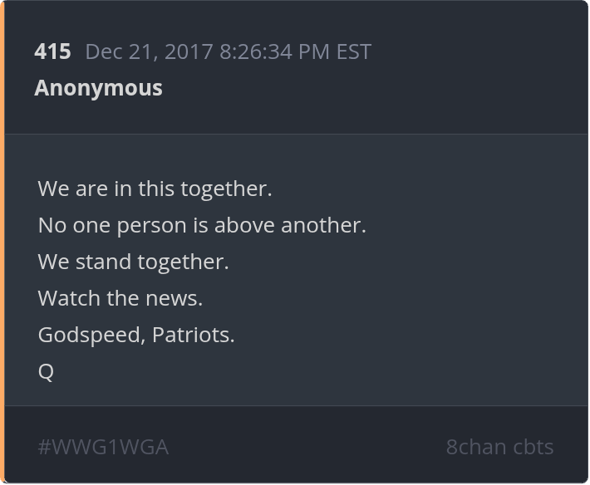The height and width of the screenshot is (485, 590).
Task: Click the orange left border stripe
Action: coord(2,242)
